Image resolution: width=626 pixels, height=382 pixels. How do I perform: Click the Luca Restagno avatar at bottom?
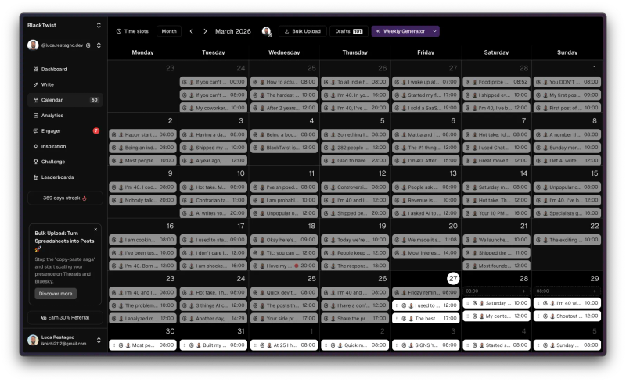[x=33, y=340]
